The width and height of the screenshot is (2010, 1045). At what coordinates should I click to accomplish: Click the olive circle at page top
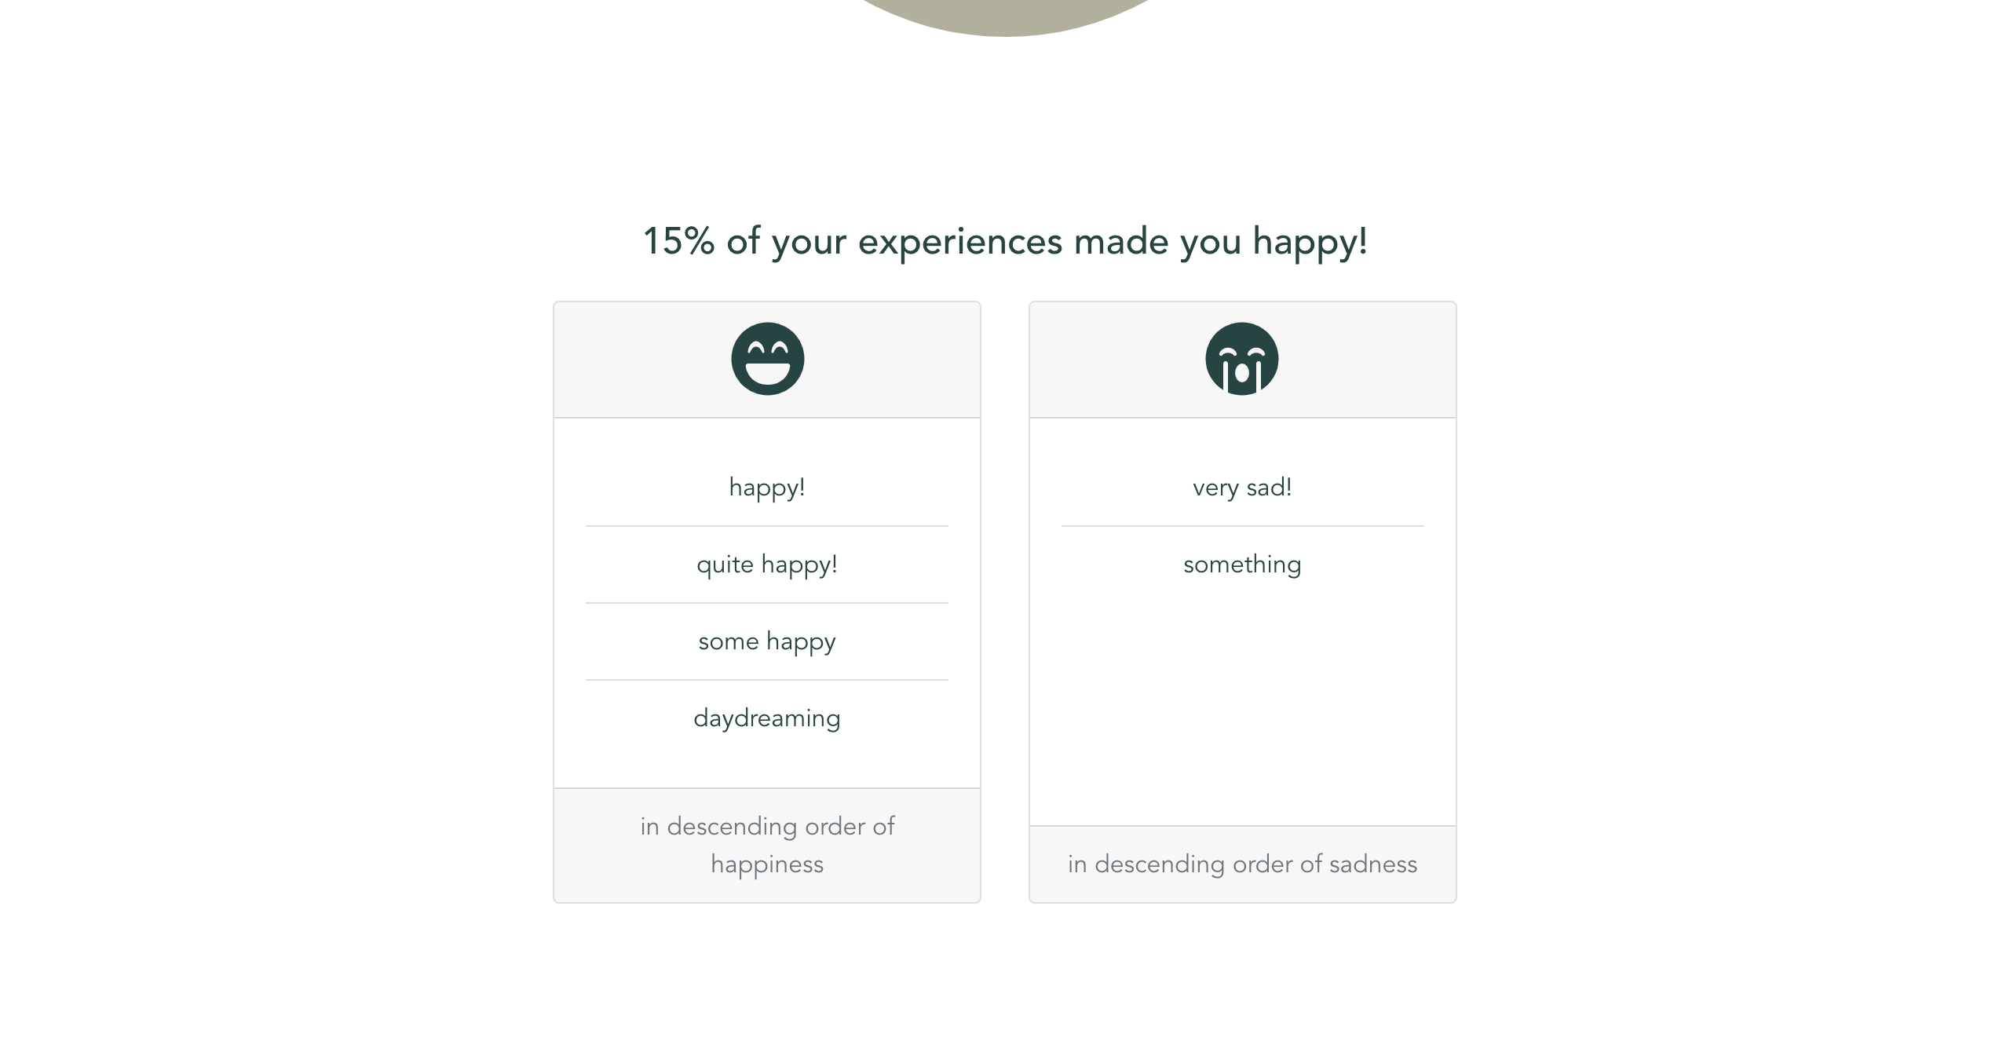(1005, 16)
